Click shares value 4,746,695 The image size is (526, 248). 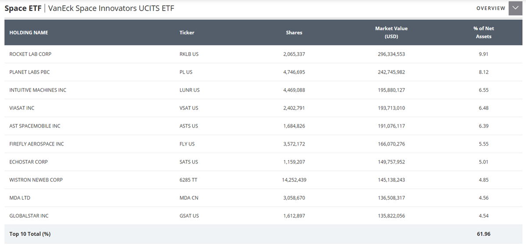click(x=294, y=72)
